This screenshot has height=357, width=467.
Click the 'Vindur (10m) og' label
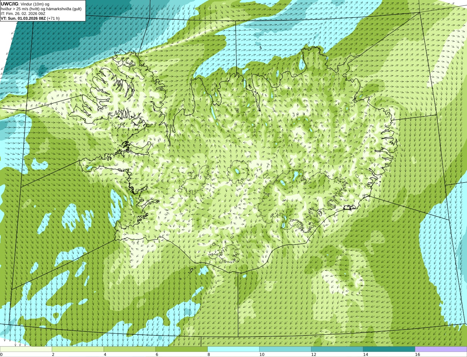[x=35, y=4]
